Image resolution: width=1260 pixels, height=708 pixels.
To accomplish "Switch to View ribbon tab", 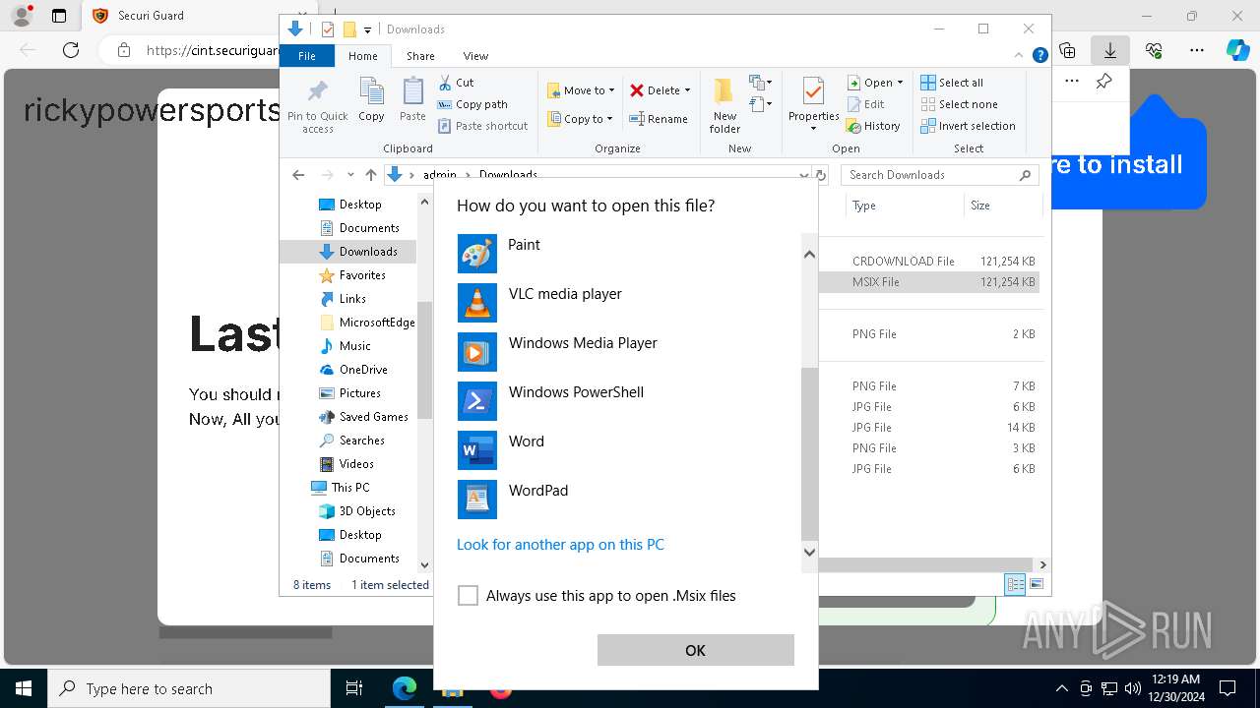I will (475, 56).
